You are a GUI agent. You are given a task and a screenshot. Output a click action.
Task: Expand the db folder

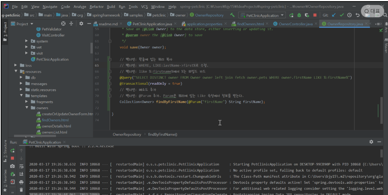tap(21, 77)
